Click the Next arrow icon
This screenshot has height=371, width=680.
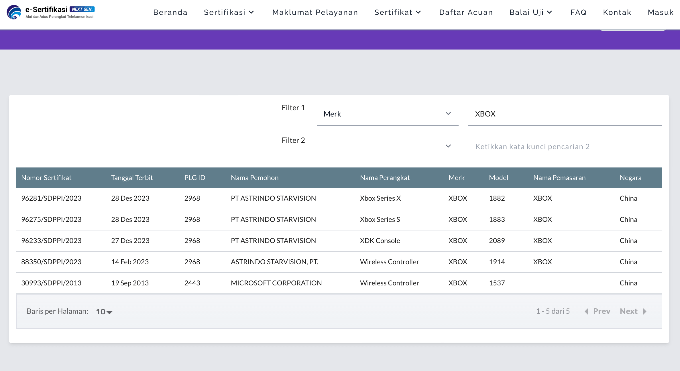pos(645,311)
